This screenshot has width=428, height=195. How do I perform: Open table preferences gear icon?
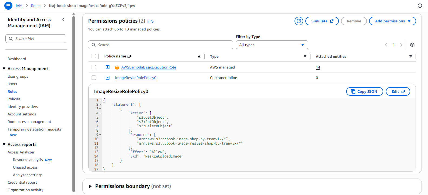tap(412, 45)
